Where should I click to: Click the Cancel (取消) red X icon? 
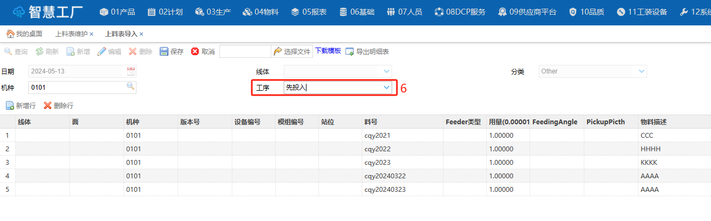195,52
